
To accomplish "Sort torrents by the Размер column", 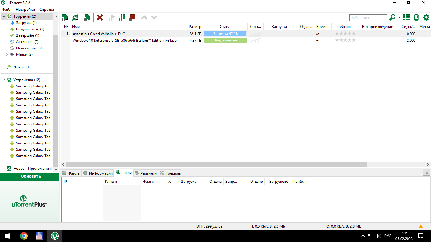I will click(194, 27).
